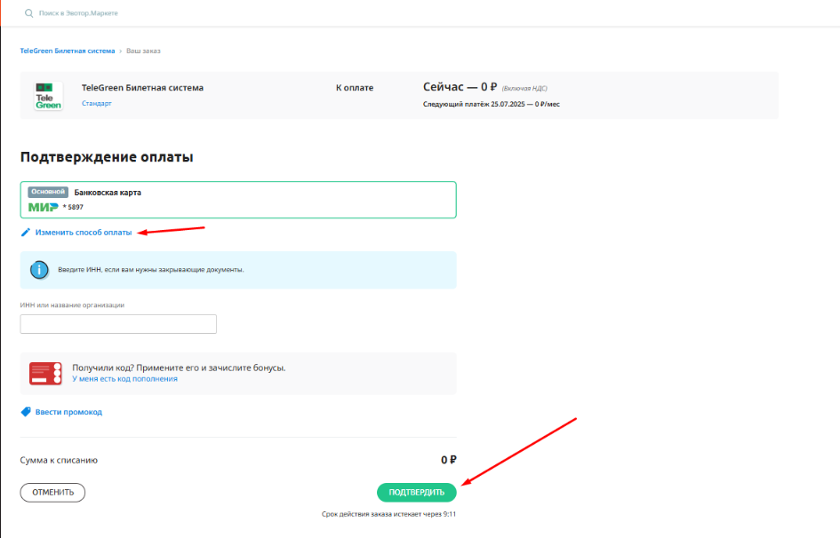Screen dimensions: 840x538
Task: Click the blue info icon
Action: 39,270
